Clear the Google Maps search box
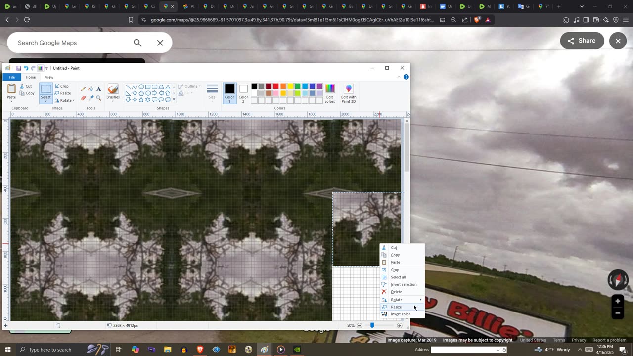This screenshot has width=633, height=356. point(160,43)
